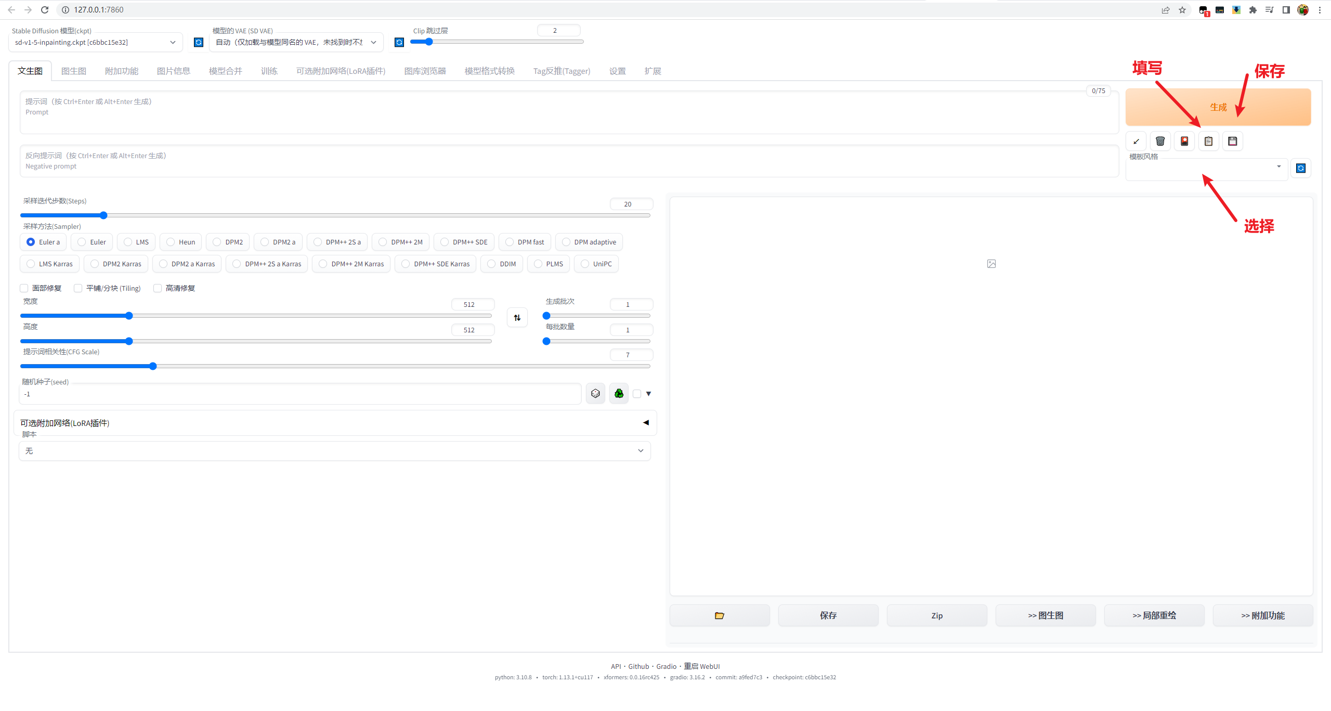The image size is (1331, 711).
Task: Enable the 高清修复 checkbox
Action: (x=158, y=288)
